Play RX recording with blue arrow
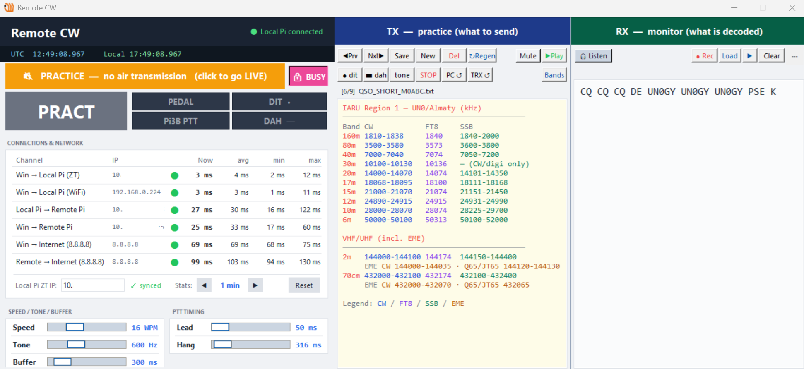 [749, 56]
